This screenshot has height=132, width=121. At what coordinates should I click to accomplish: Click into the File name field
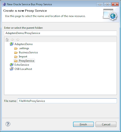(67, 101)
